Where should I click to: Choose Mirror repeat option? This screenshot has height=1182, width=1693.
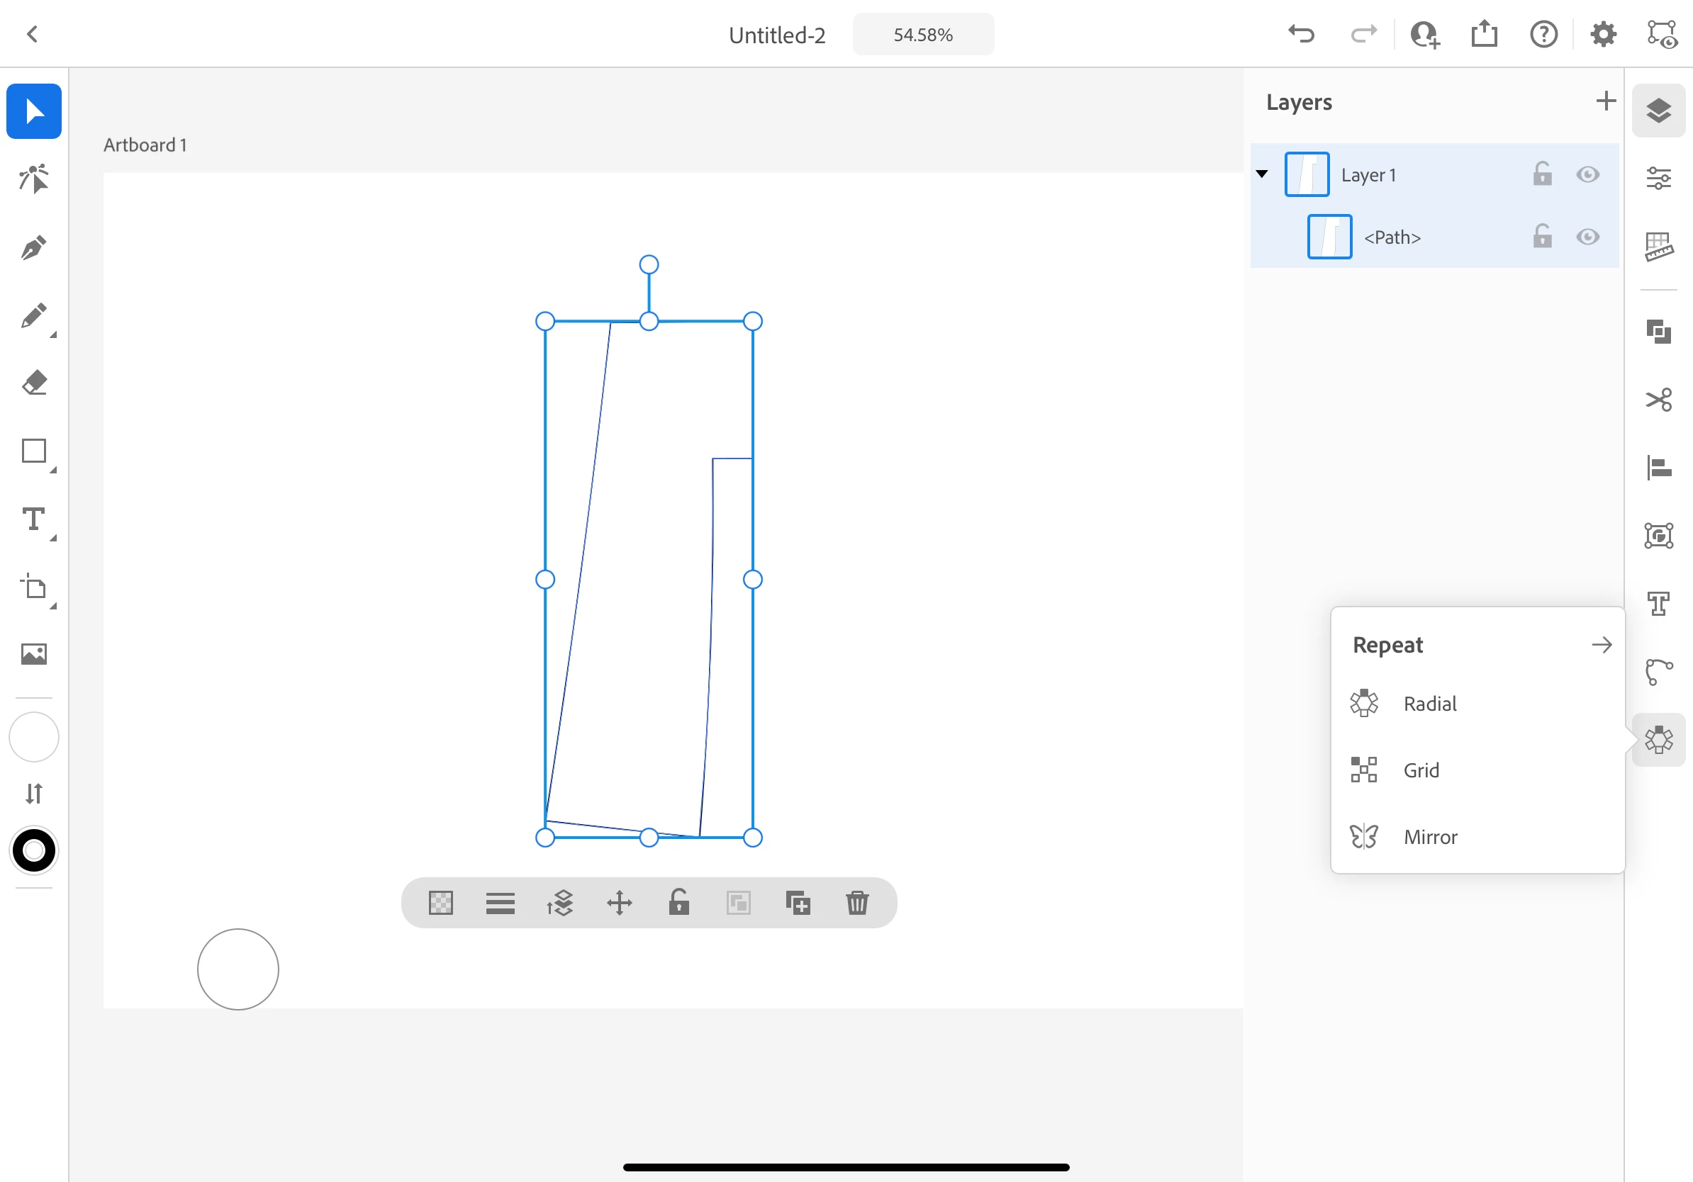[1429, 837]
